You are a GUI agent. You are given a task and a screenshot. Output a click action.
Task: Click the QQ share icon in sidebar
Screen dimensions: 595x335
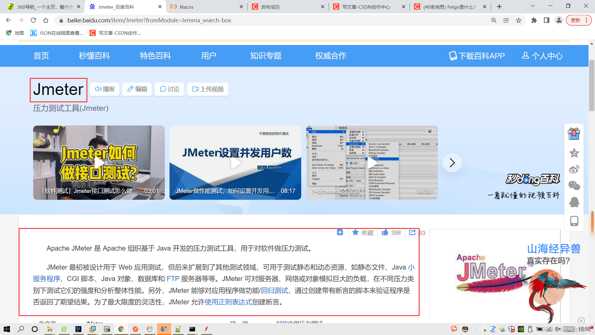(574, 202)
